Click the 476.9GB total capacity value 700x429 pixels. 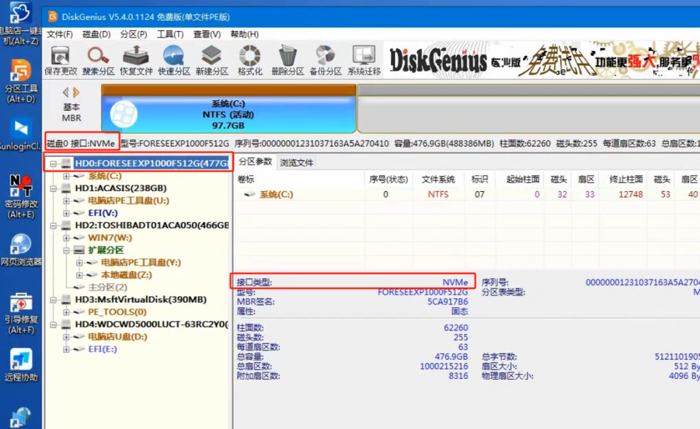451,356
